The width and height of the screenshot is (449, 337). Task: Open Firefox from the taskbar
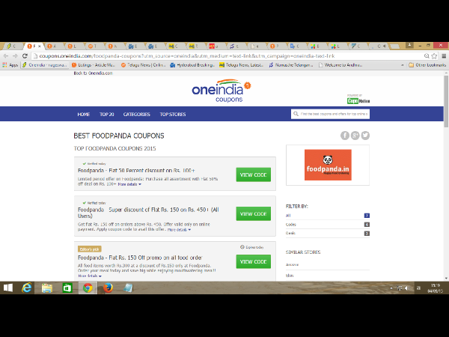(x=107, y=288)
